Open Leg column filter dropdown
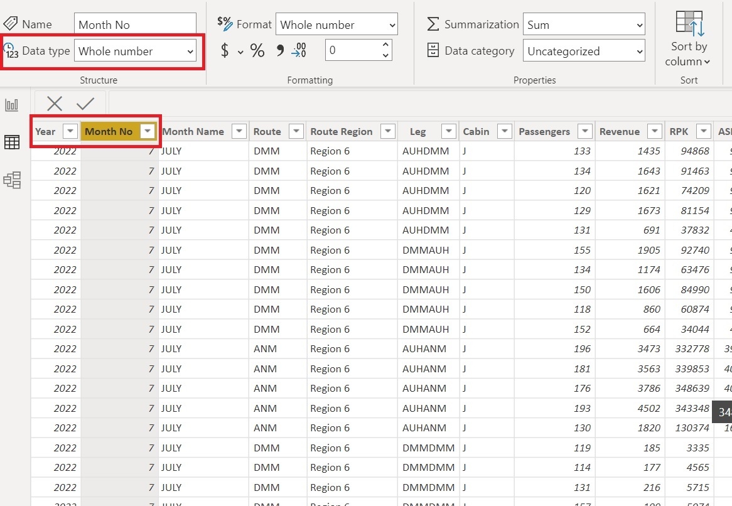732x506 pixels. (449, 131)
